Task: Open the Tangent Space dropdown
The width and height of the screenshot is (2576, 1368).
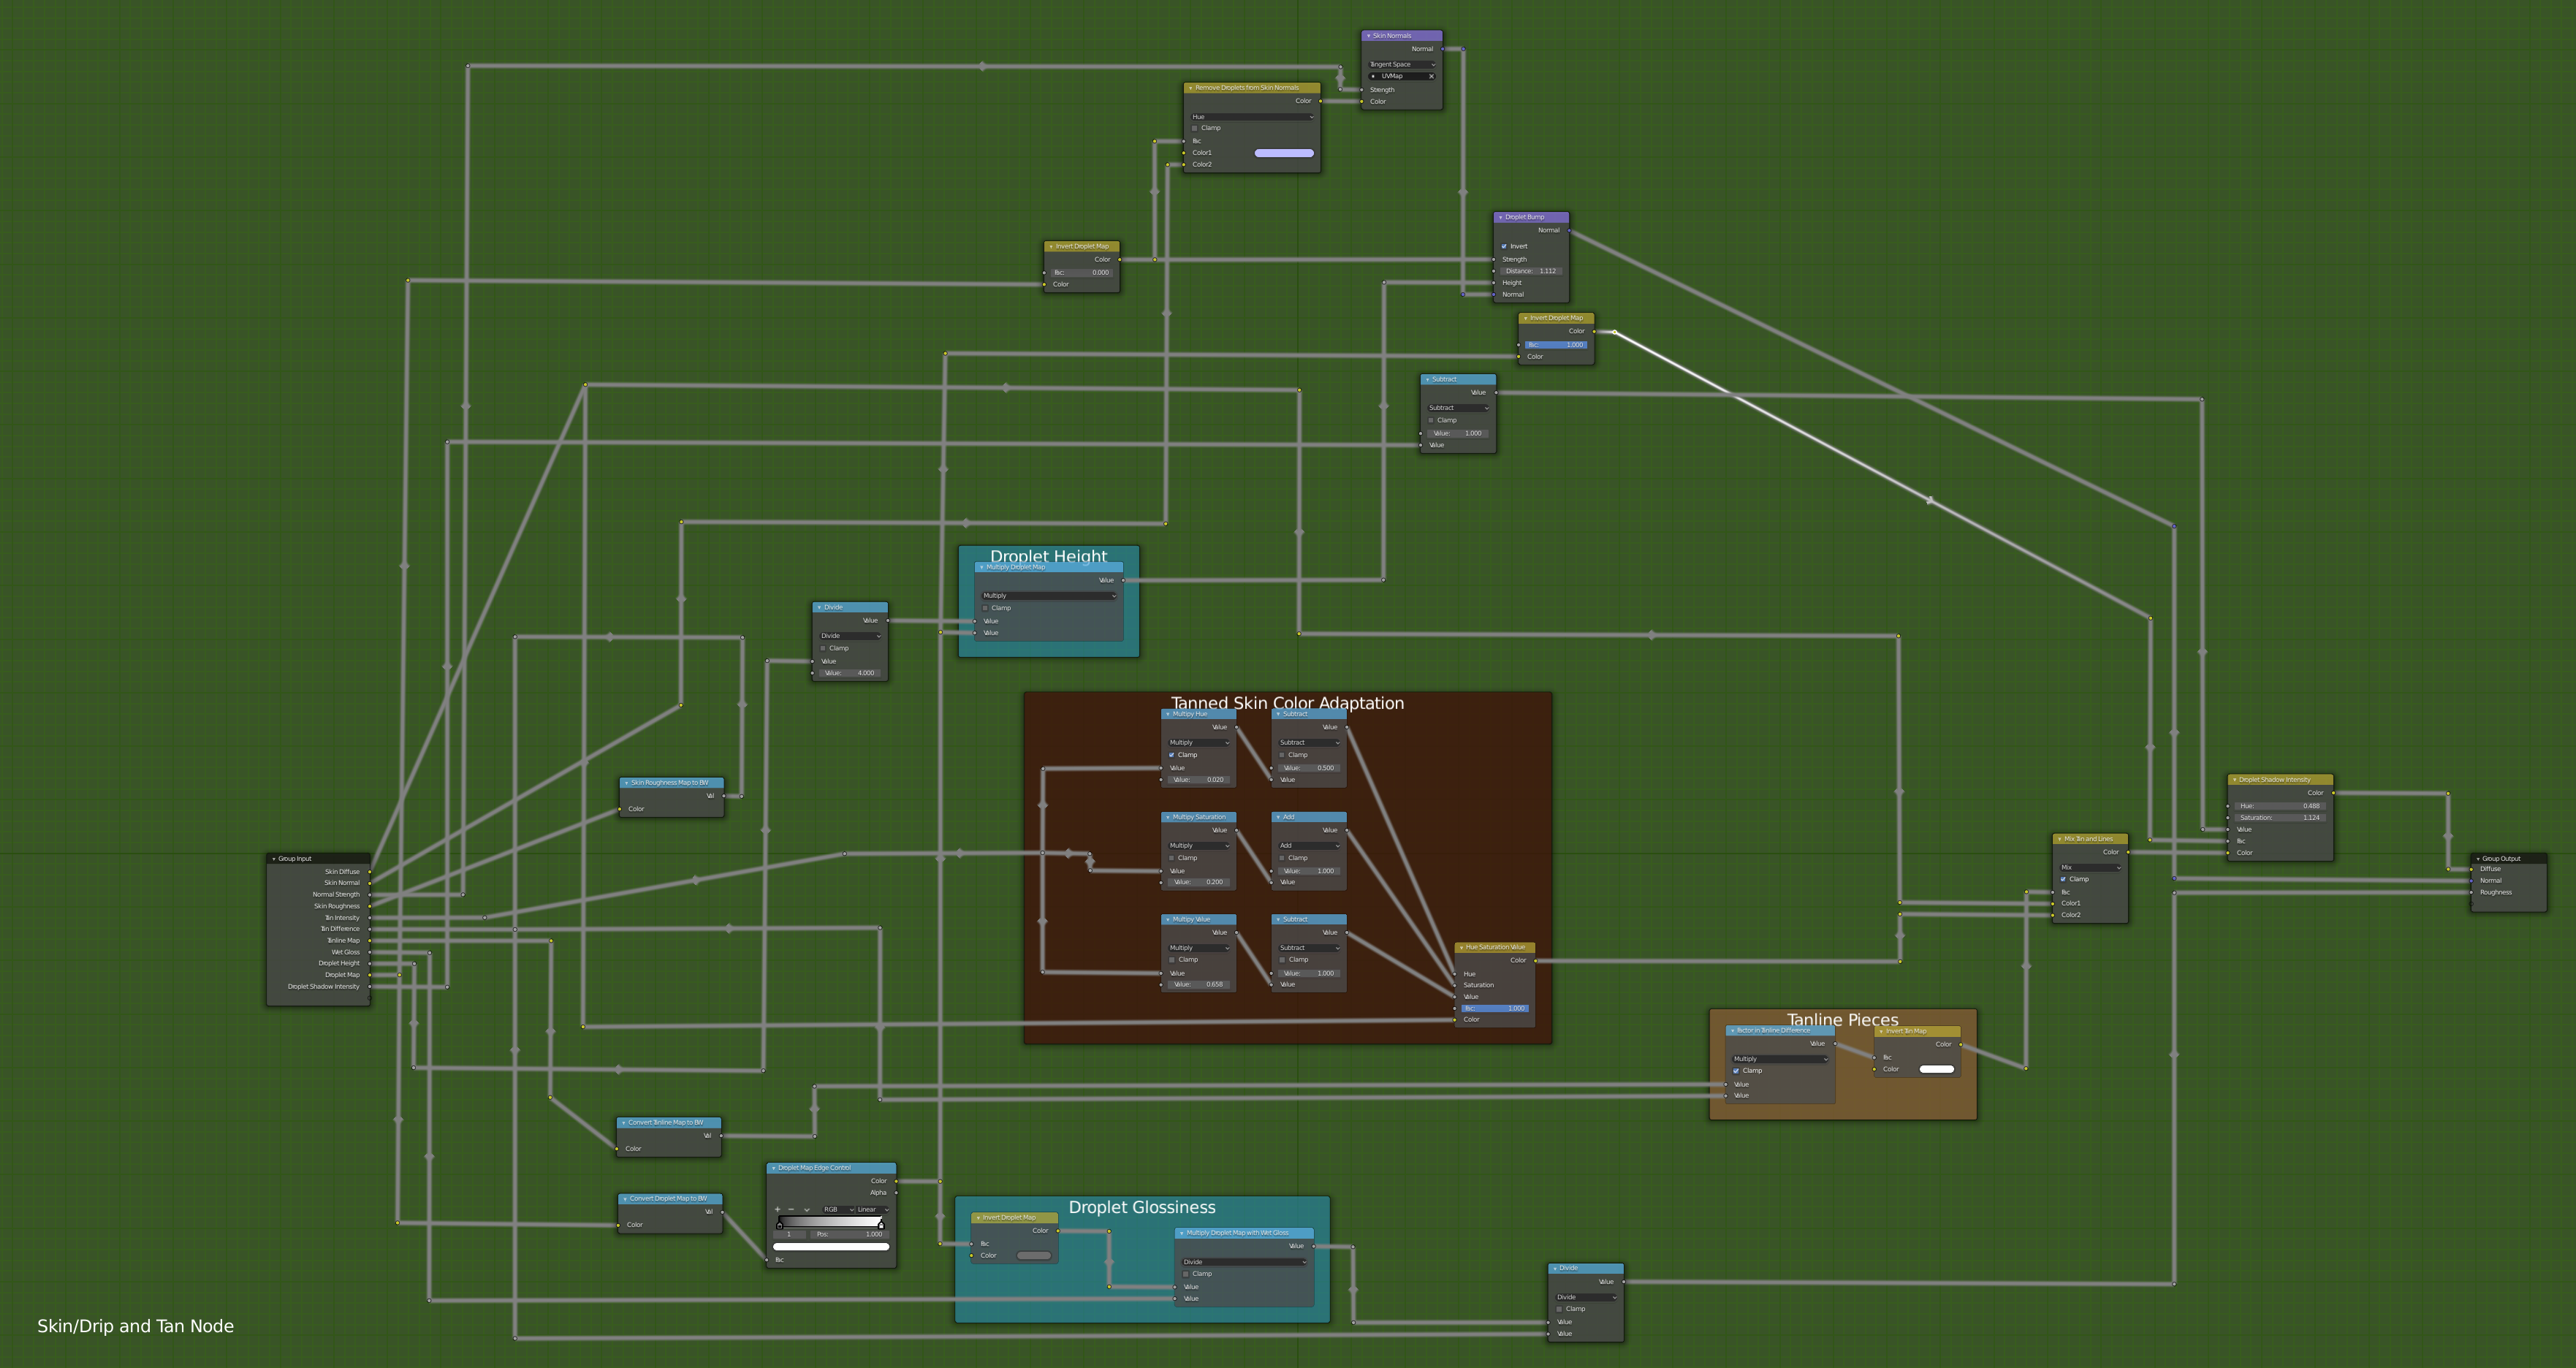Action: tap(1402, 64)
